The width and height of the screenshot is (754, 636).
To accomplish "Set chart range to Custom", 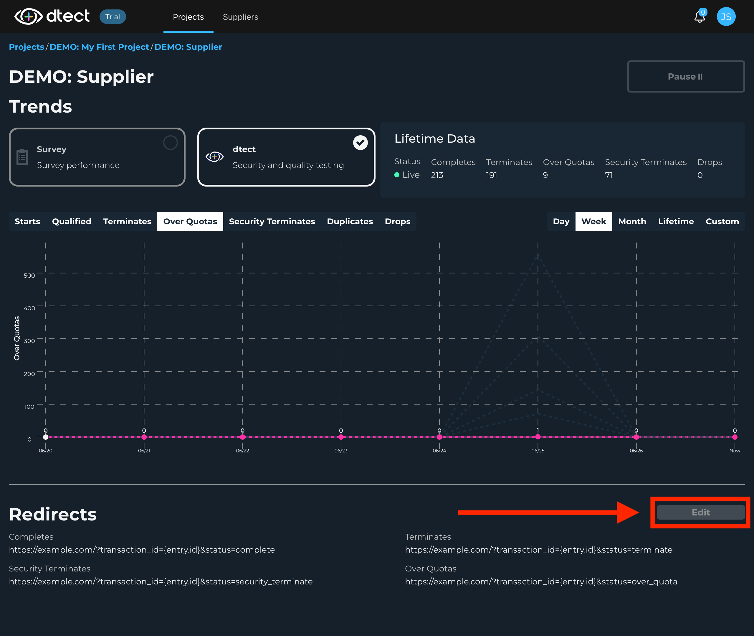I will (722, 221).
